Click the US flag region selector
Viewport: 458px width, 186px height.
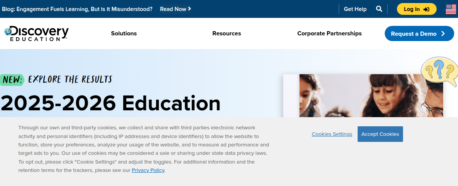click(x=451, y=9)
